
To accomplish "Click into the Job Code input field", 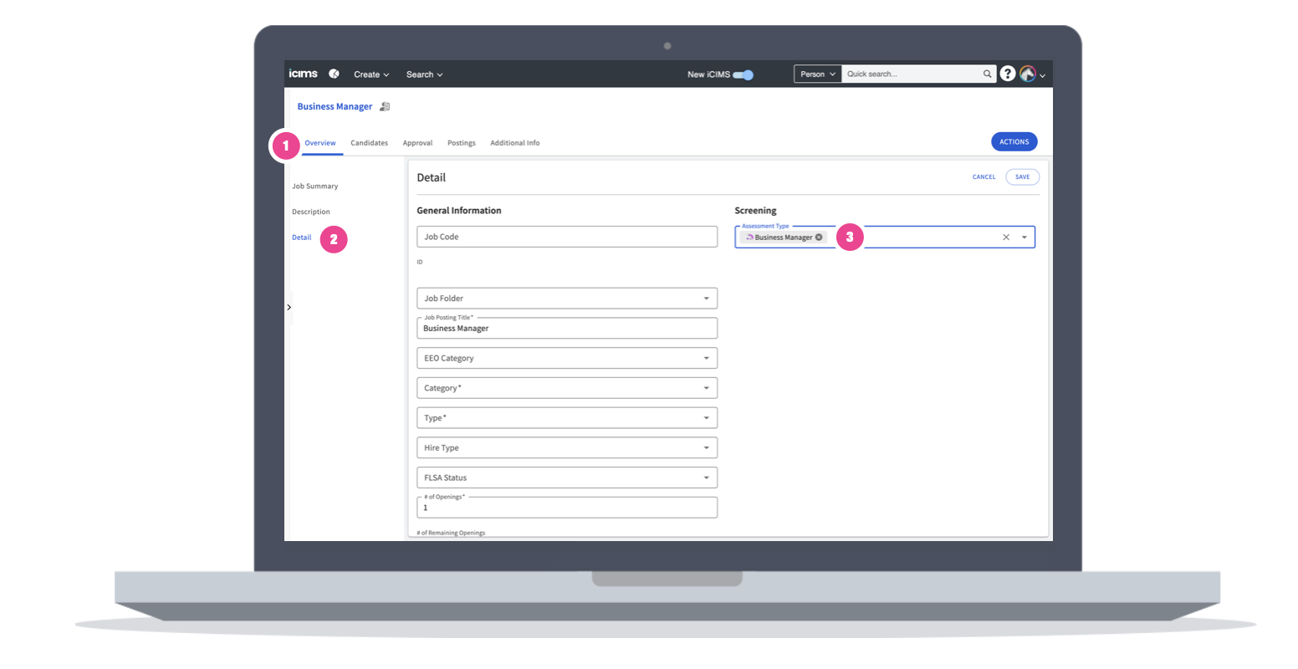I will [x=566, y=237].
